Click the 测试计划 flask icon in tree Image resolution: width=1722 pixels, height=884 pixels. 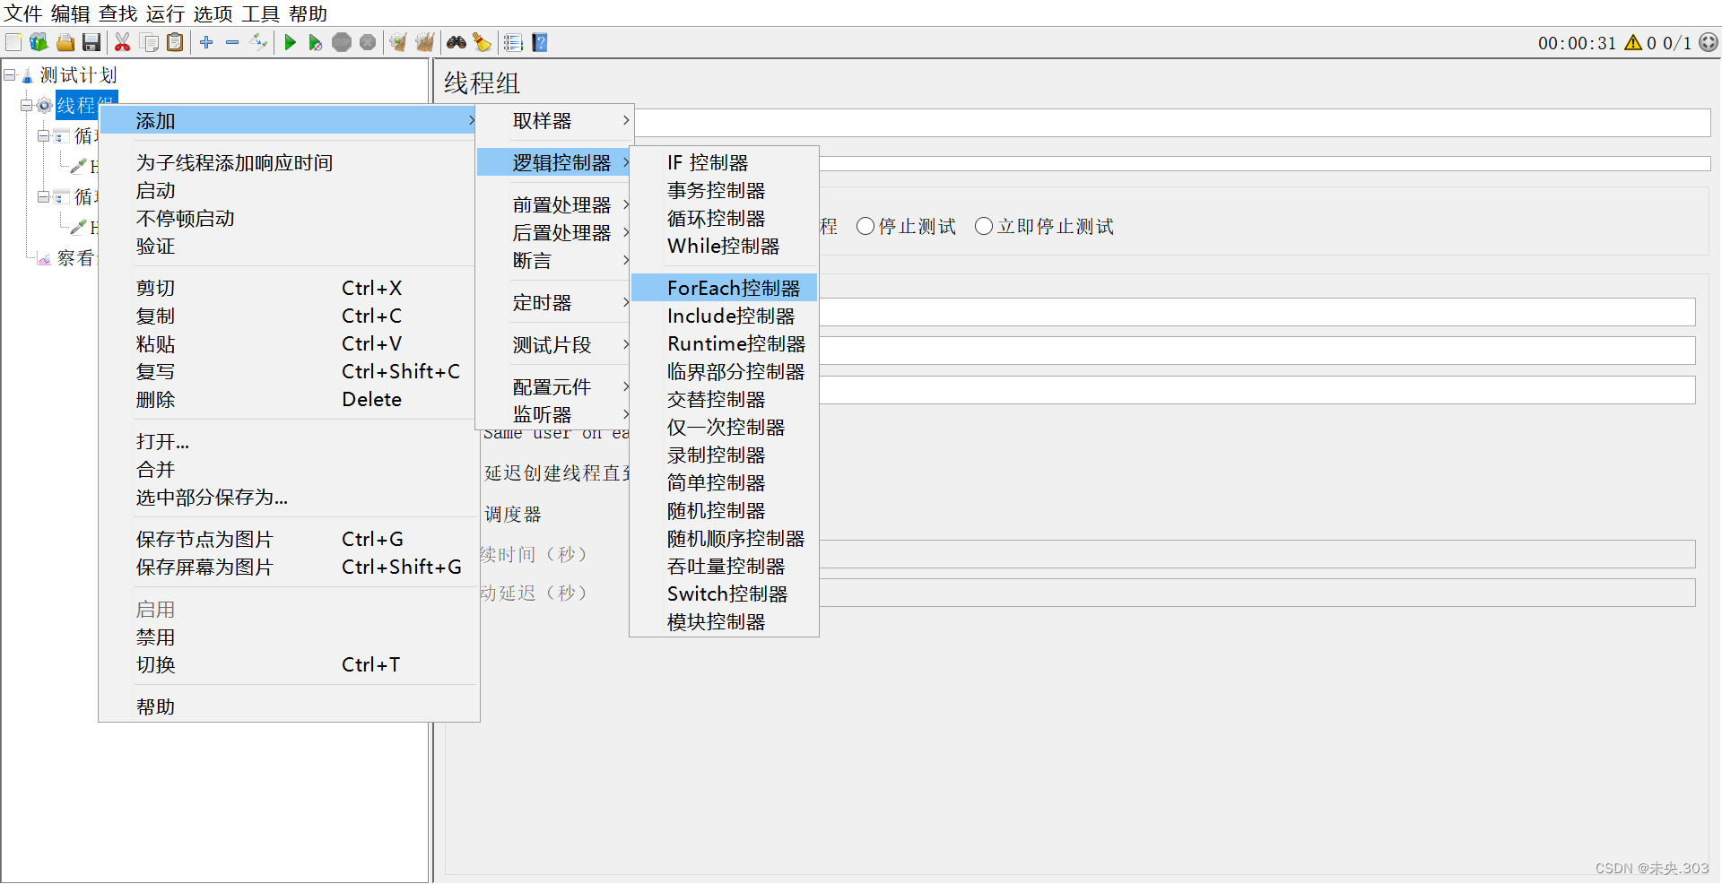click(27, 76)
